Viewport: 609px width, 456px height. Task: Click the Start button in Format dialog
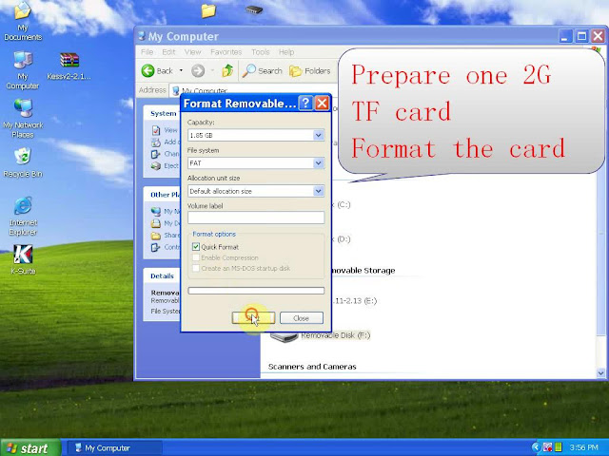253,318
